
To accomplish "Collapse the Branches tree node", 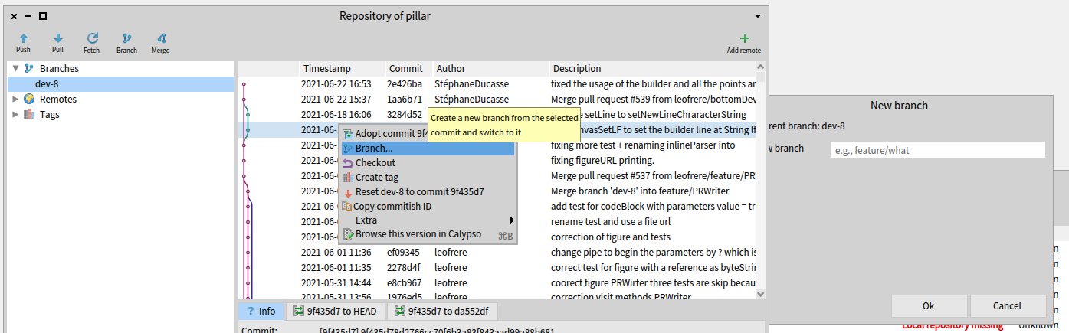I will 15,69.
